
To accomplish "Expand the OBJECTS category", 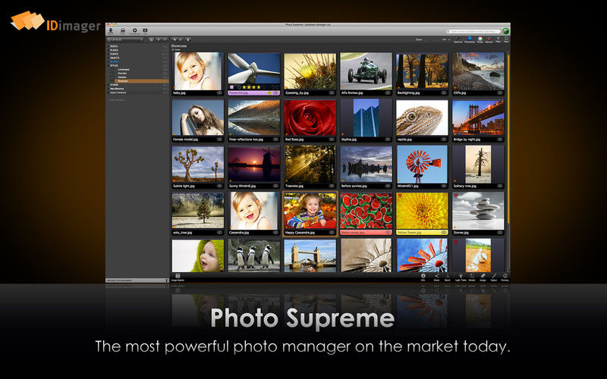I will [109, 58].
